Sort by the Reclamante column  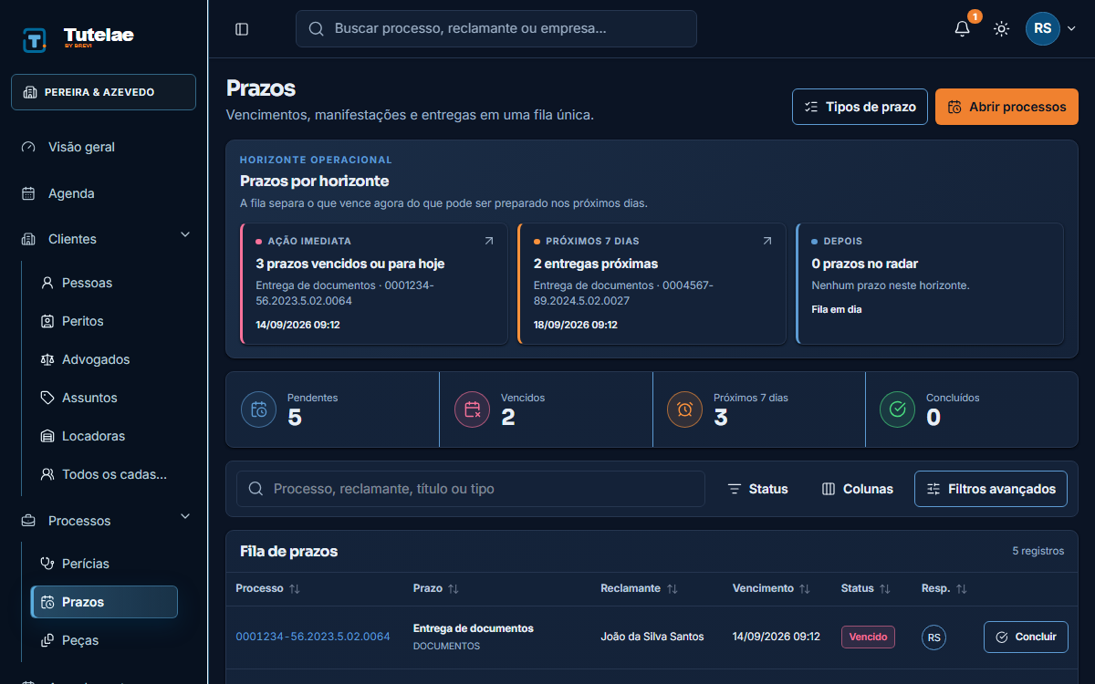click(639, 589)
